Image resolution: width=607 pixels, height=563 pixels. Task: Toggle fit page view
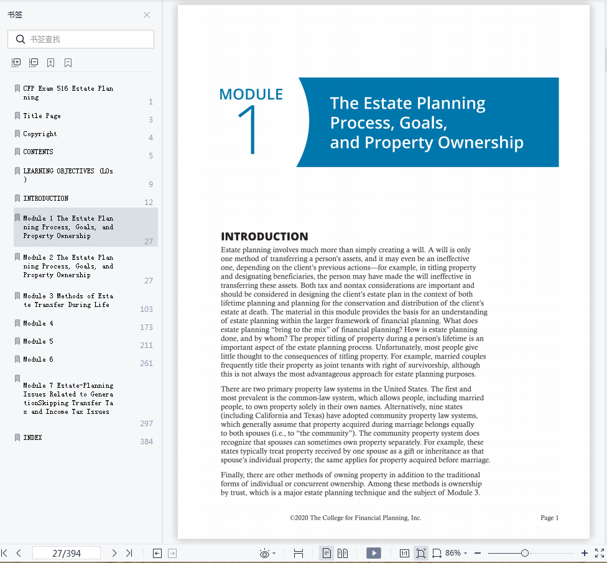click(x=421, y=553)
